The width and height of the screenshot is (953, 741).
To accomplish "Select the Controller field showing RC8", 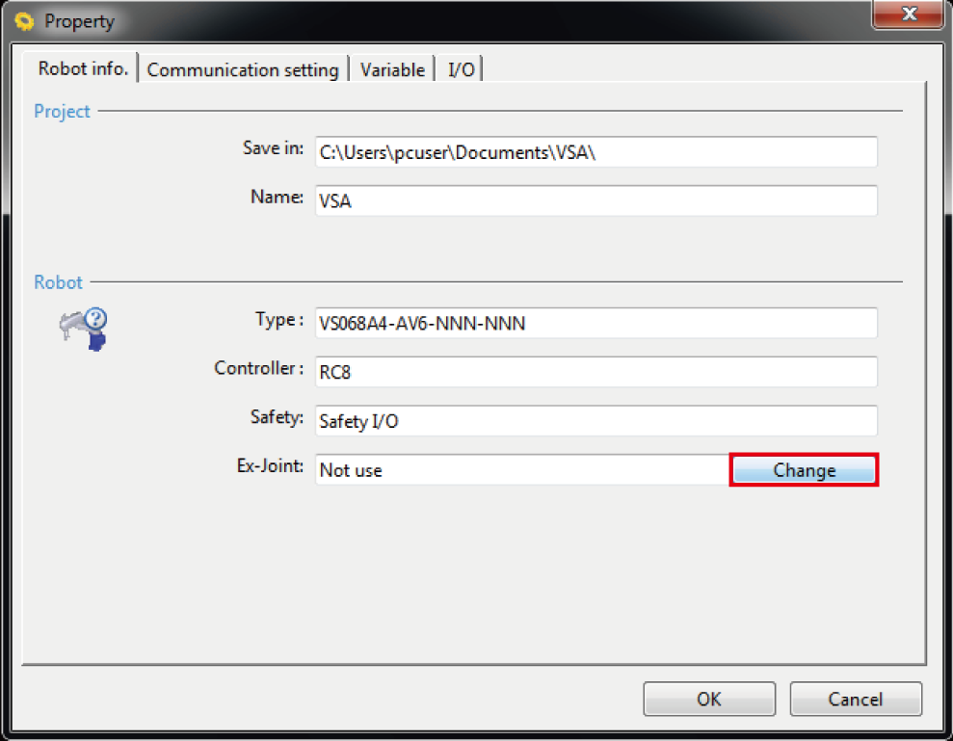I will [x=596, y=372].
